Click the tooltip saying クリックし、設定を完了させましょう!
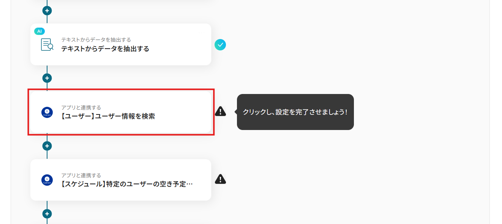The height and width of the screenshot is (224, 502). click(x=295, y=112)
